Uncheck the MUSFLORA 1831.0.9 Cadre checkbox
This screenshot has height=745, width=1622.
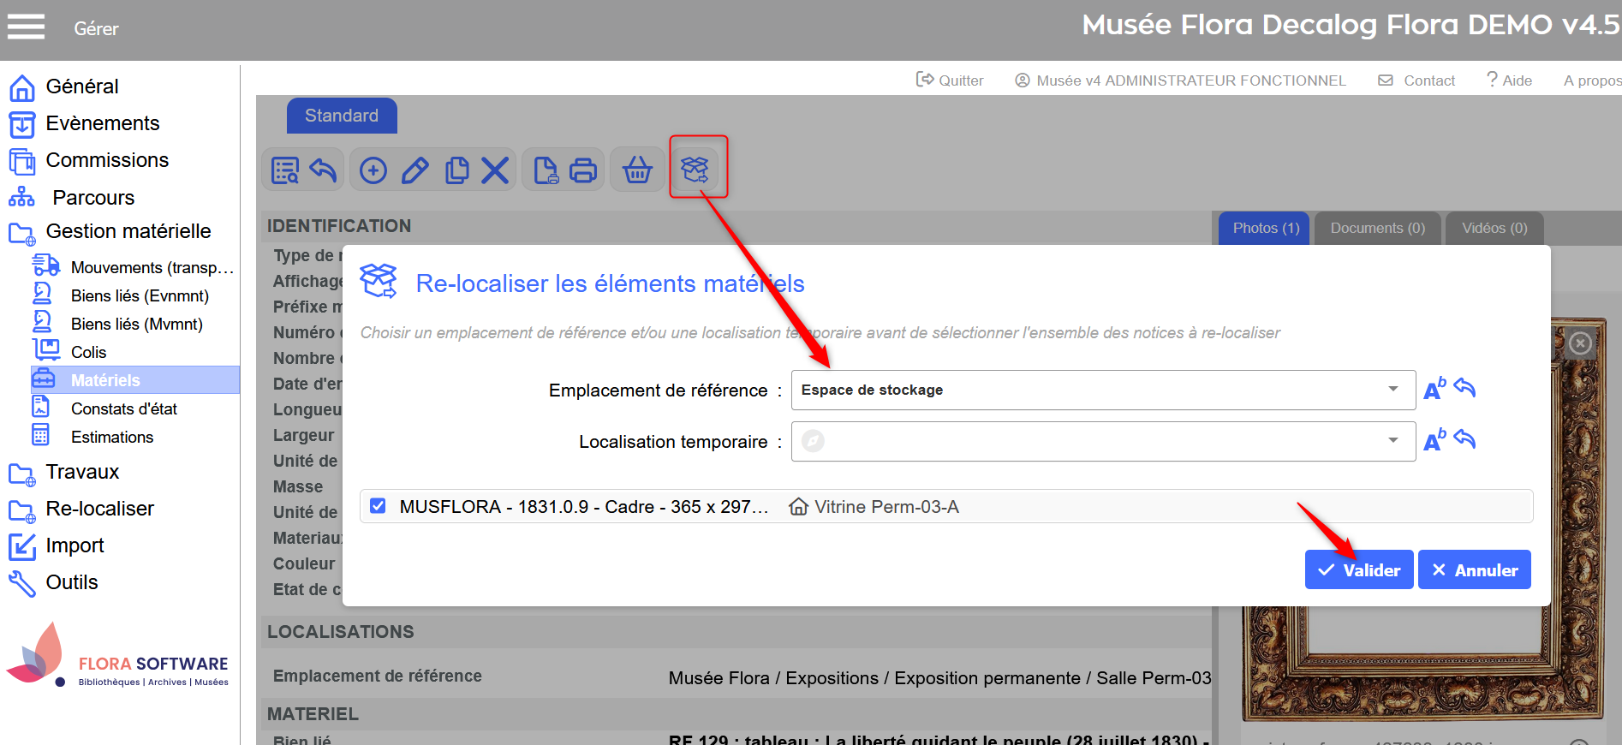click(378, 506)
